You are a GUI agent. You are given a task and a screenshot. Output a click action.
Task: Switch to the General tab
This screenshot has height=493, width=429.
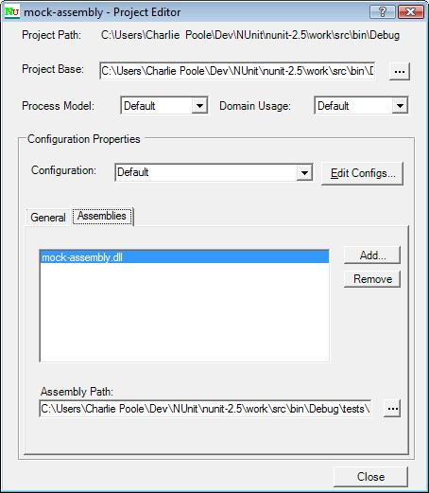click(x=48, y=218)
